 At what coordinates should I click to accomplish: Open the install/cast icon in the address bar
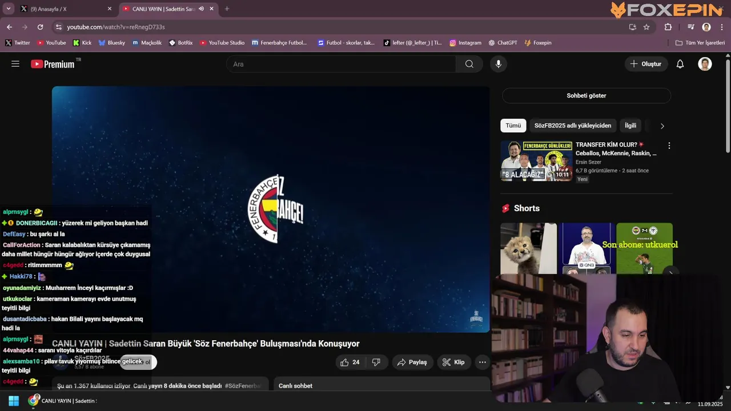(x=632, y=27)
